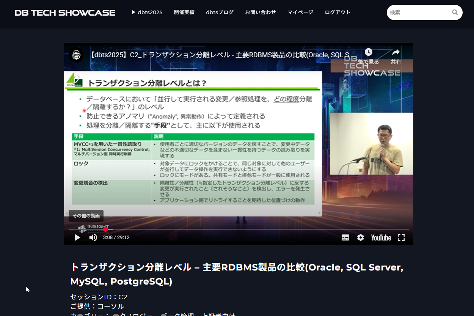
Task: Navigate to マイページ
Action: point(300,12)
